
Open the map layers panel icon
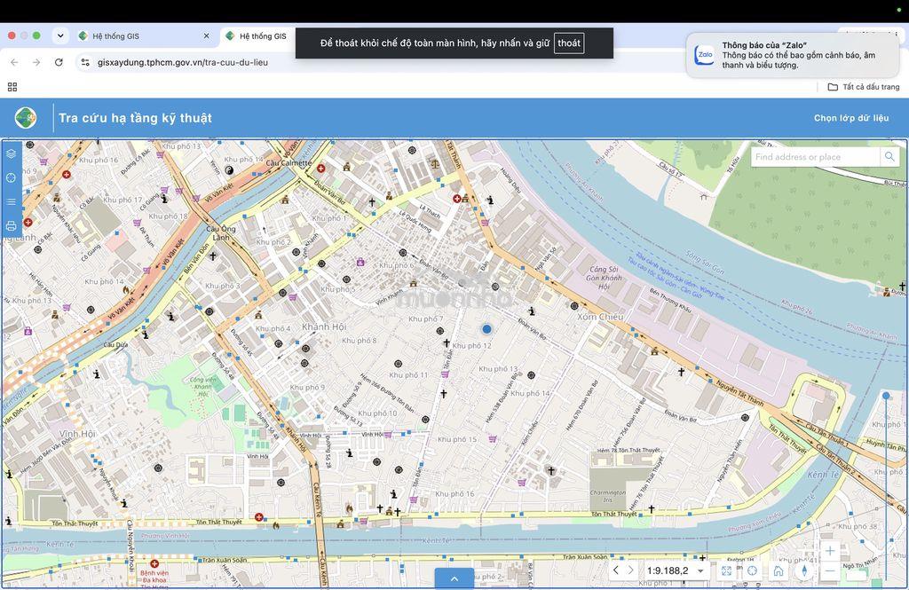tap(11, 153)
